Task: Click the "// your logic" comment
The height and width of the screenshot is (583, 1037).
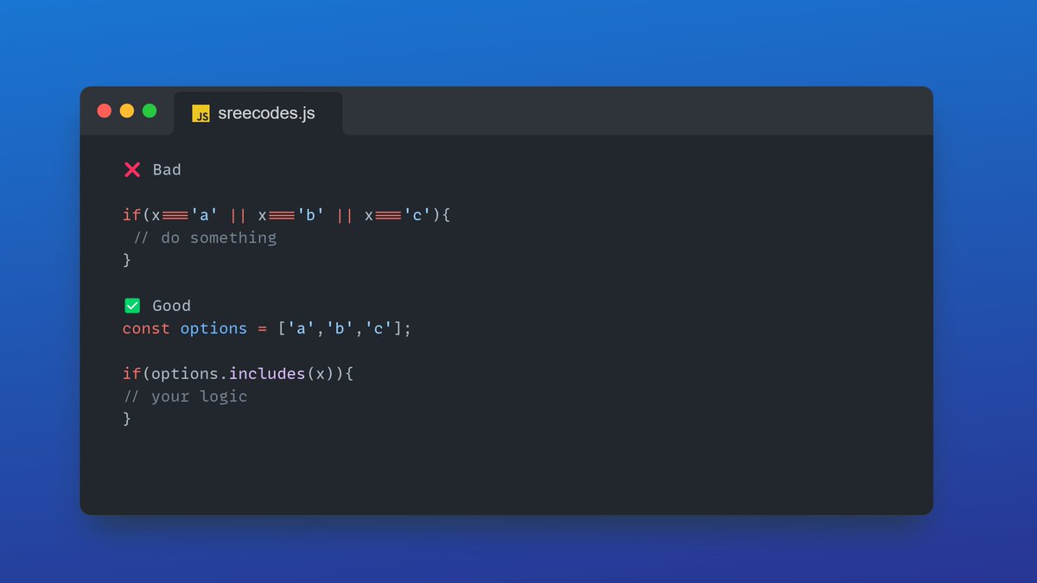Action: coord(185,396)
